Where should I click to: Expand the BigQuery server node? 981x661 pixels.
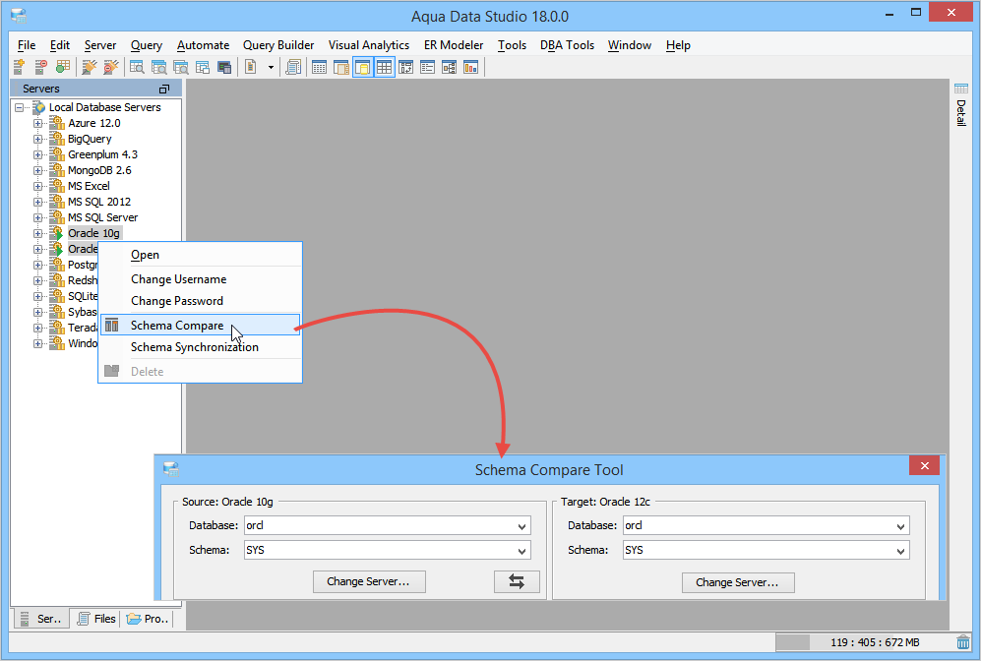pyautogui.click(x=37, y=139)
